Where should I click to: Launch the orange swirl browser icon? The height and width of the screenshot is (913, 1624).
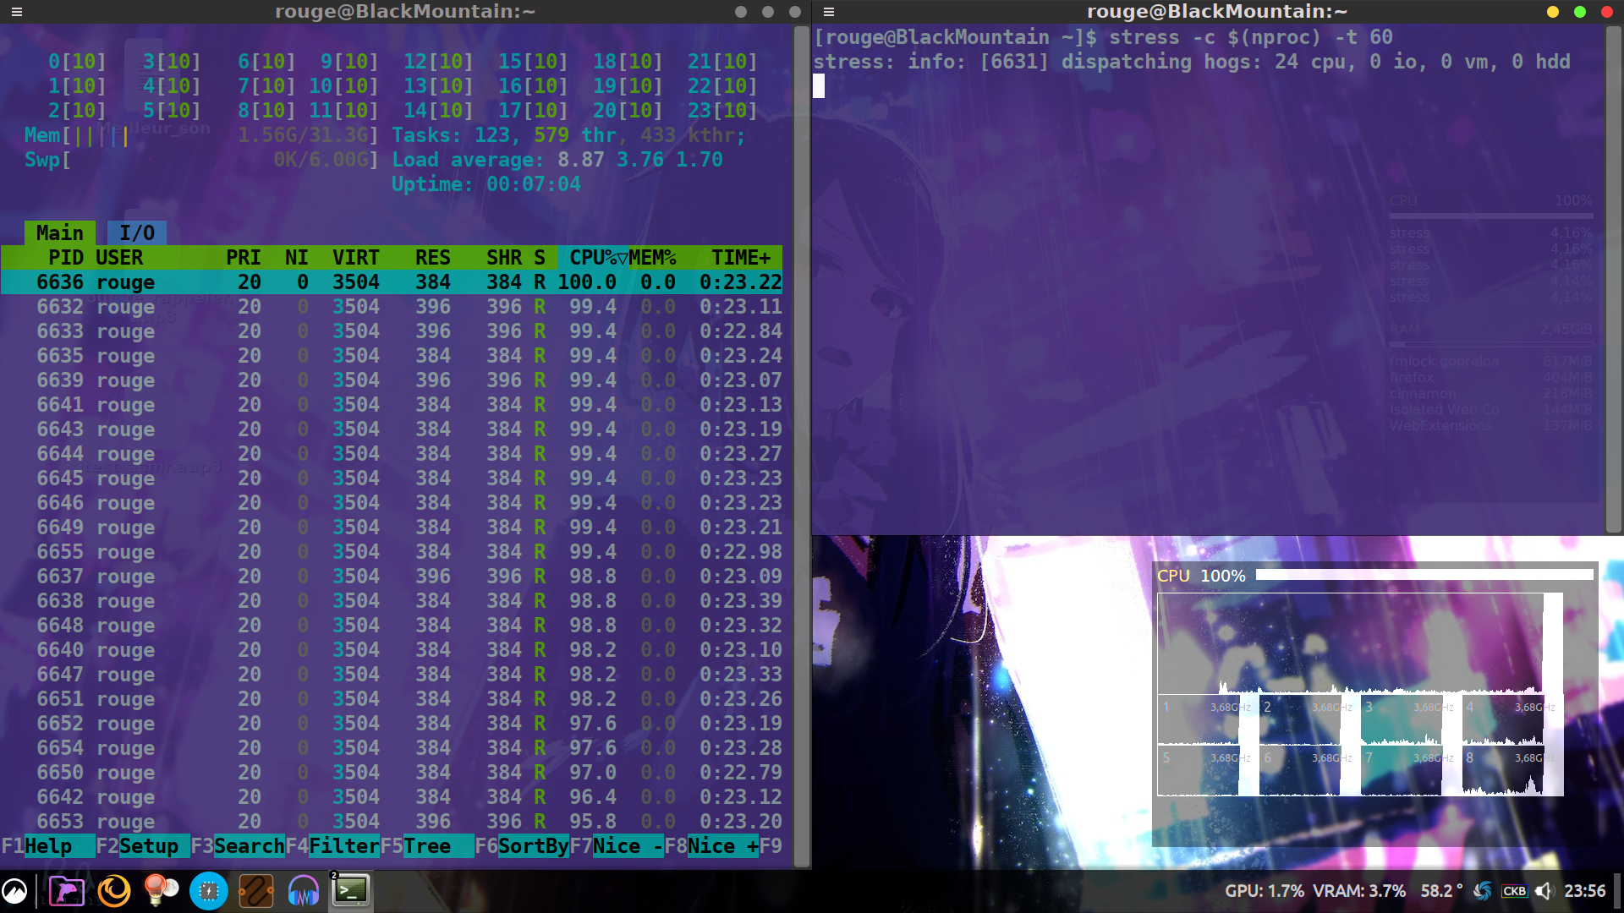click(x=114, y=891)
